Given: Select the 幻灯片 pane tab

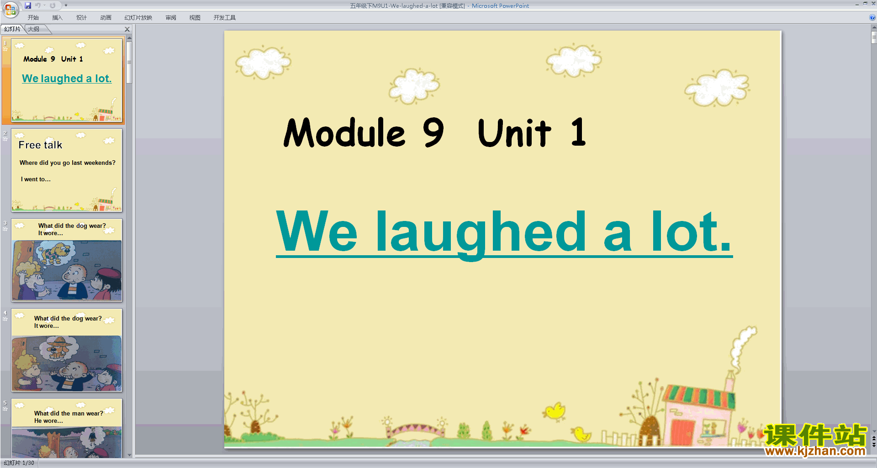Looking at the screenshot, I should pos(12,29).
